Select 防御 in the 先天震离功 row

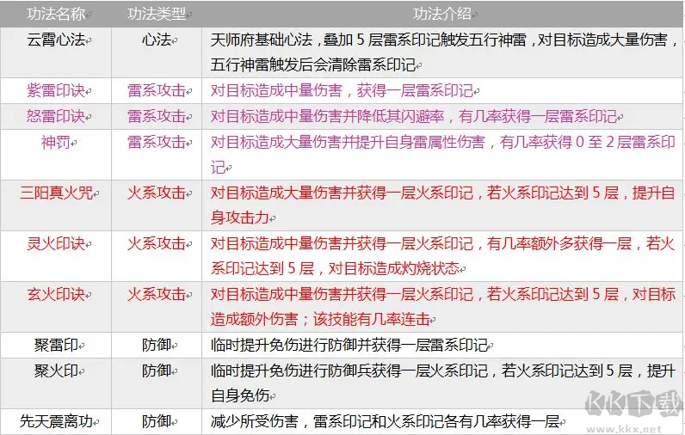click(157, 421)
